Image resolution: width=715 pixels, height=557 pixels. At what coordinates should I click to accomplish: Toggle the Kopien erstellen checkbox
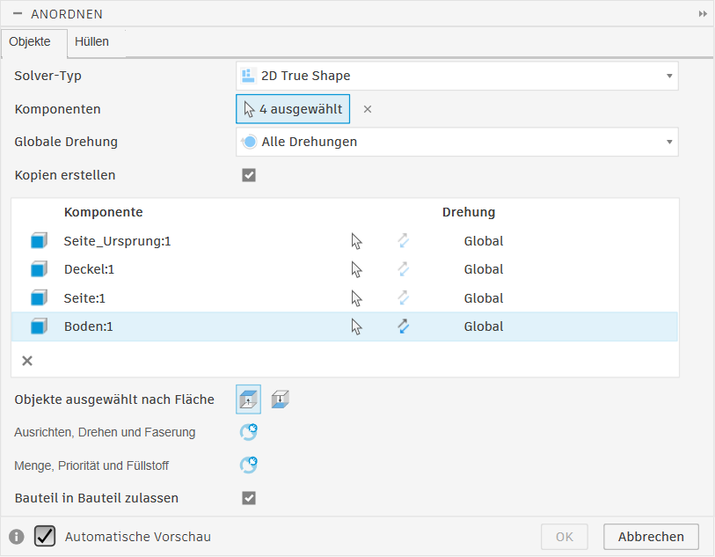(249, 175)
